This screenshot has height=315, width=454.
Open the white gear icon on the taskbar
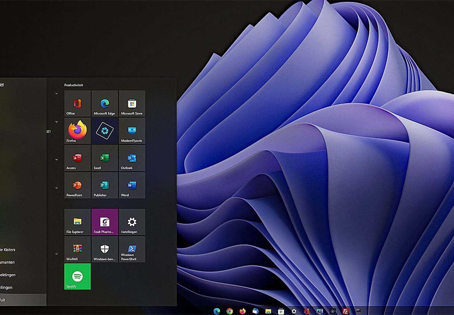(x=294, y=311)
